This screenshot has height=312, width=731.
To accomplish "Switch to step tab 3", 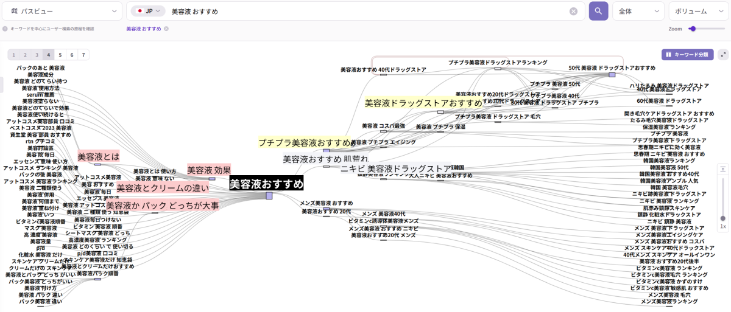I will pyautogui.click(x=37, y=55).
